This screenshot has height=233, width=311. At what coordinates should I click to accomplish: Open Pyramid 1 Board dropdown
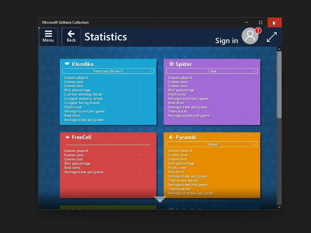coord(212,144)
